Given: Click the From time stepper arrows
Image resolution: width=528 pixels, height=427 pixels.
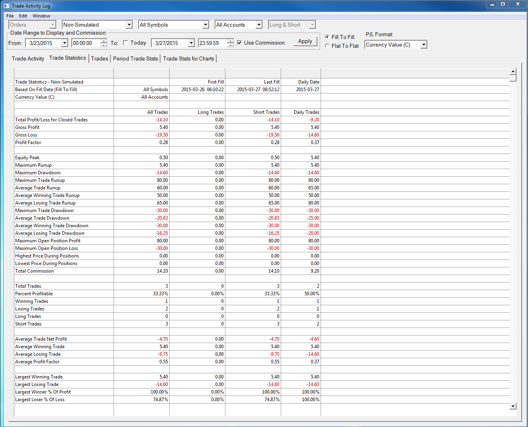Looking at the screenshot, I should [x=104, y=43].
